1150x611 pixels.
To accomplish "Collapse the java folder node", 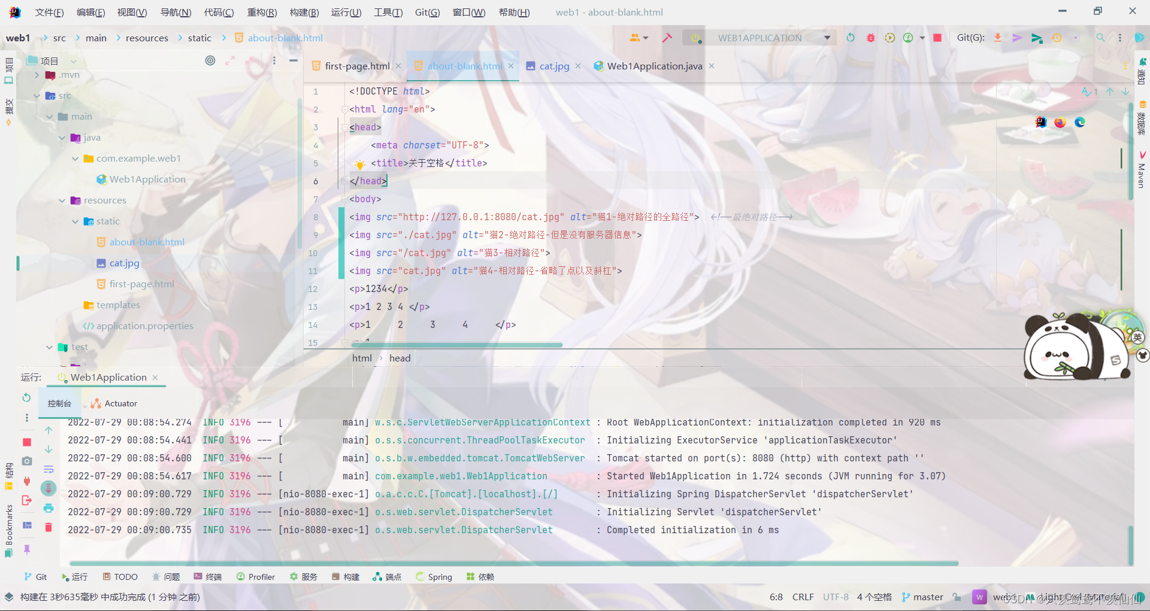I will [62, 138].
